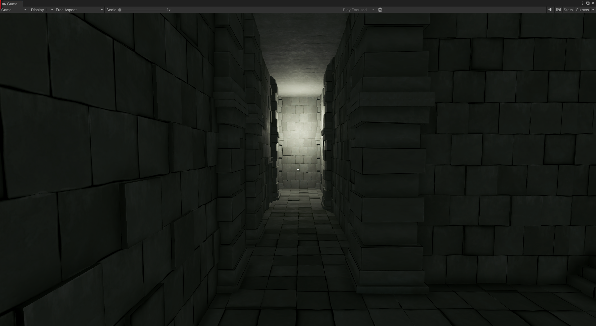Viewport: 596px width, 326px height.
Task: Open the Play Focused dropdown
Action: pyautogui.click(x=359, y=10)
